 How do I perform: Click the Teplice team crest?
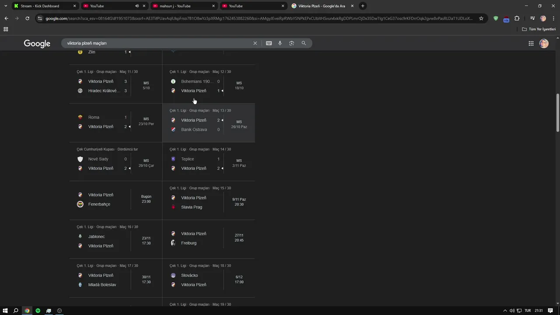(173, 159)
